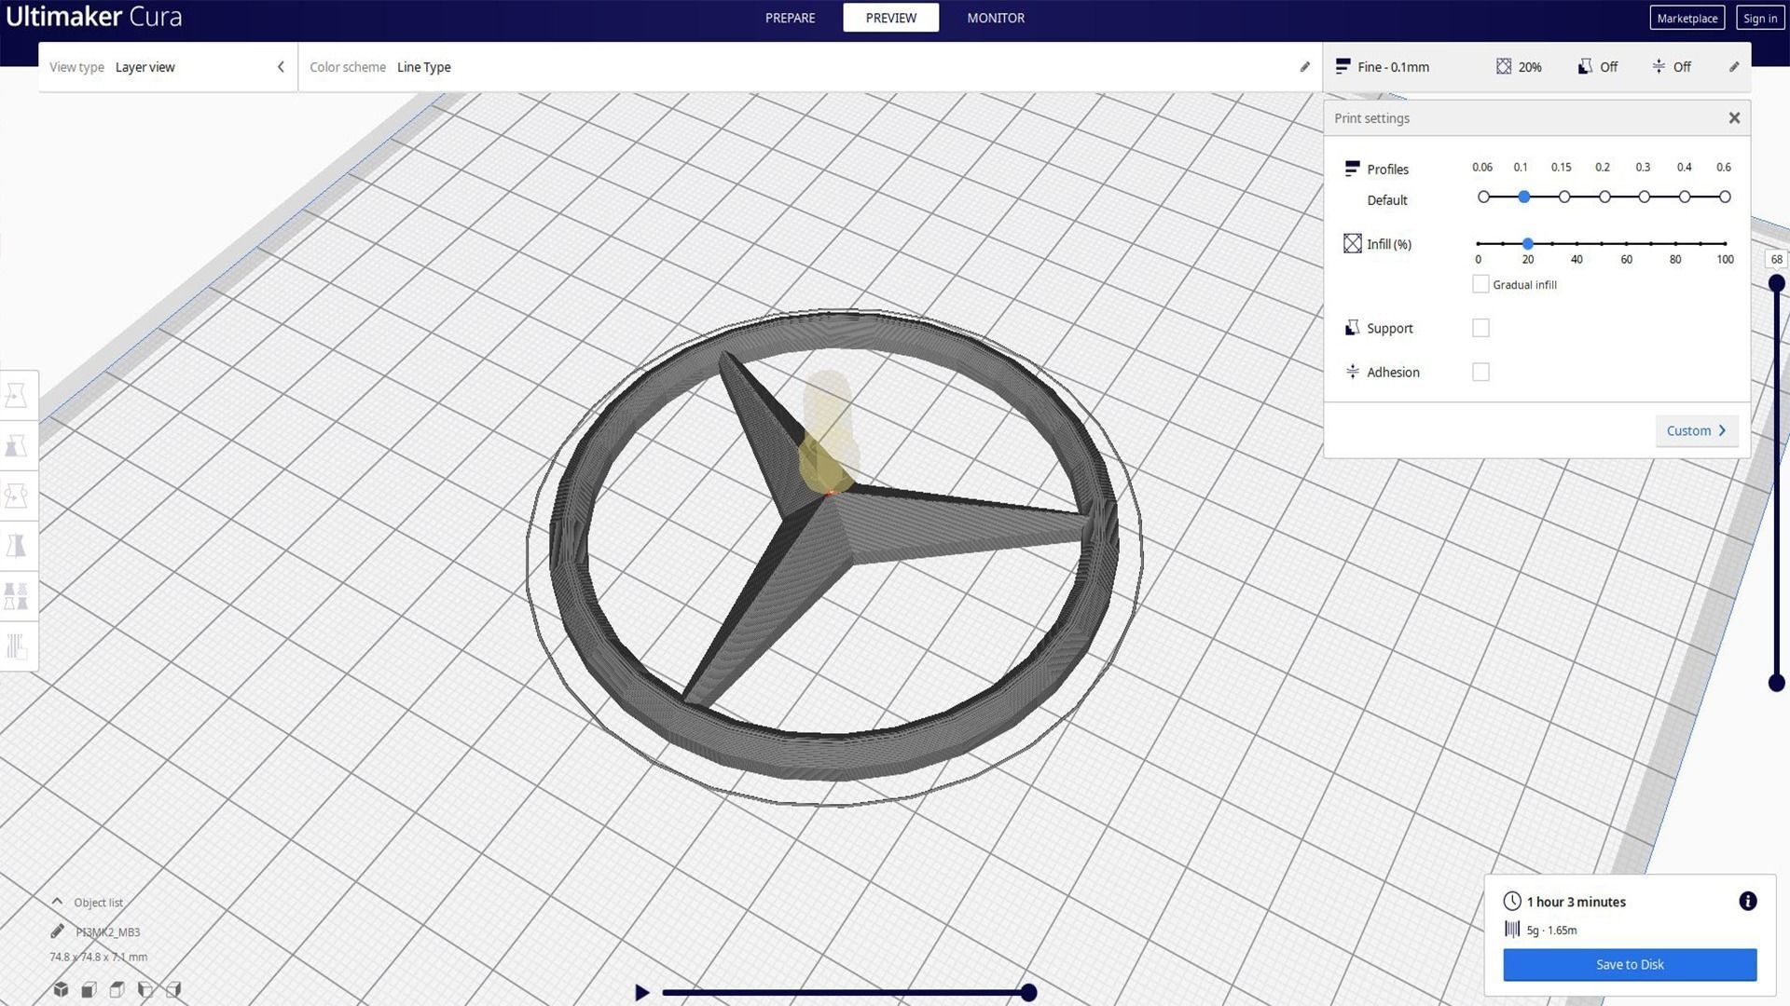Click the Infill (%) pattern icon
Screen dimensions: 1790x1006
(1352, 243)
